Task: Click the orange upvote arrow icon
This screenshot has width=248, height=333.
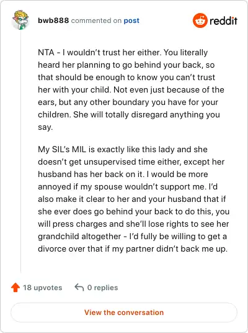Action: [x=15, y=288]
